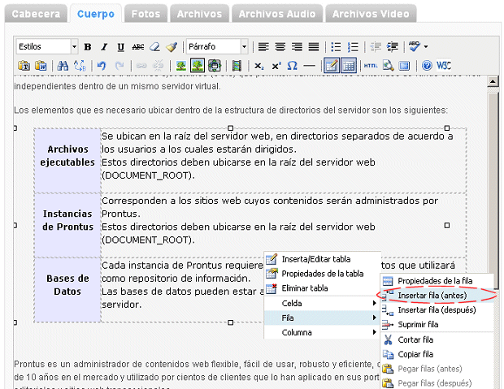Open the find and replace tool
The image size is (504, 389).
coord(80,66)
